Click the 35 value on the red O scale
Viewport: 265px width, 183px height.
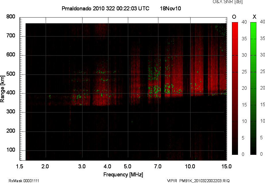pos(244,39)
